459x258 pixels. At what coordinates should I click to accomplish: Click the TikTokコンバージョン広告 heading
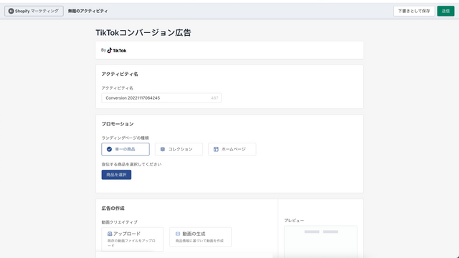coord(143,32)
